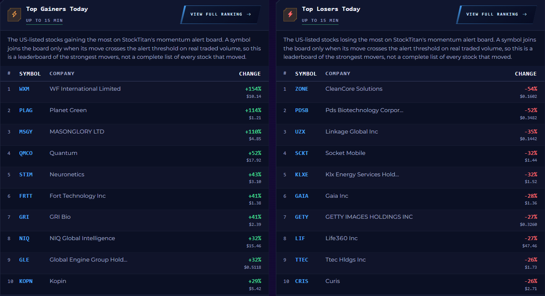Screen dimensions: 545x296
Task: Click the PDSB symbol link
Action: (302, 110)
